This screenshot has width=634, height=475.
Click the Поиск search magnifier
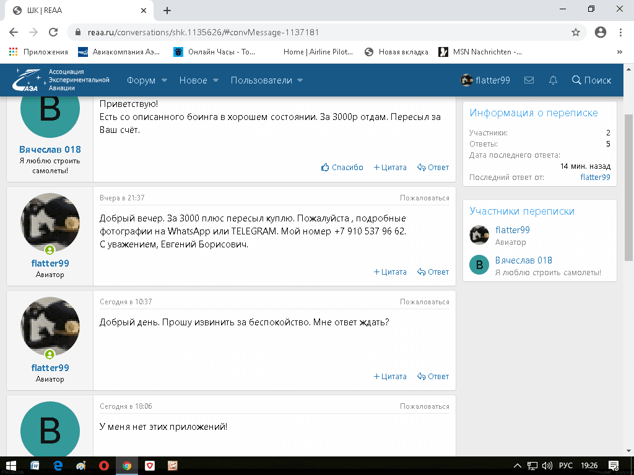[x=591, y=80]
